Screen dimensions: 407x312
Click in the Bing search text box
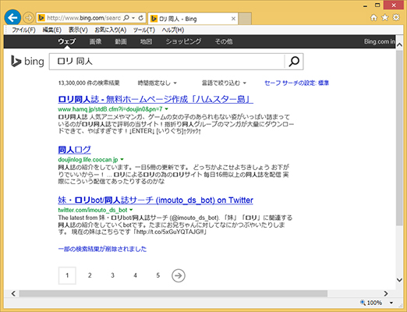167,62
